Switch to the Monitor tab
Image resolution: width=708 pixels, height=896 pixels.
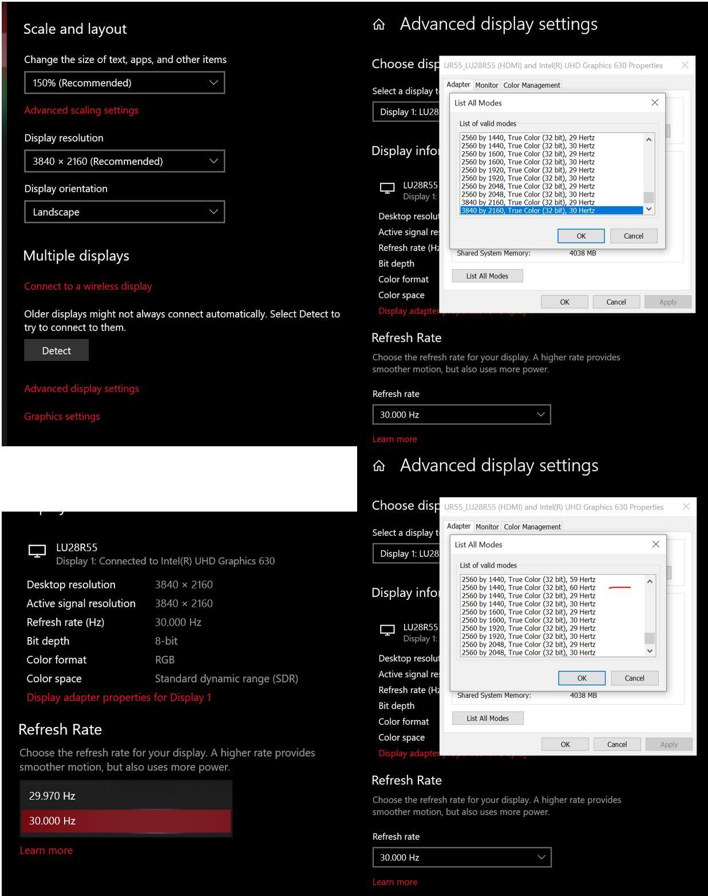coord(487,85)
